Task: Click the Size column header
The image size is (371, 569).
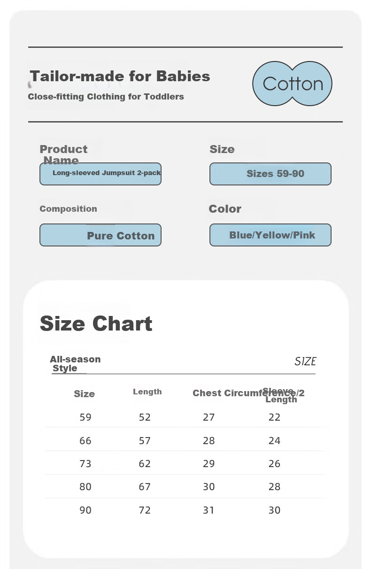Action: click(84, 394)
